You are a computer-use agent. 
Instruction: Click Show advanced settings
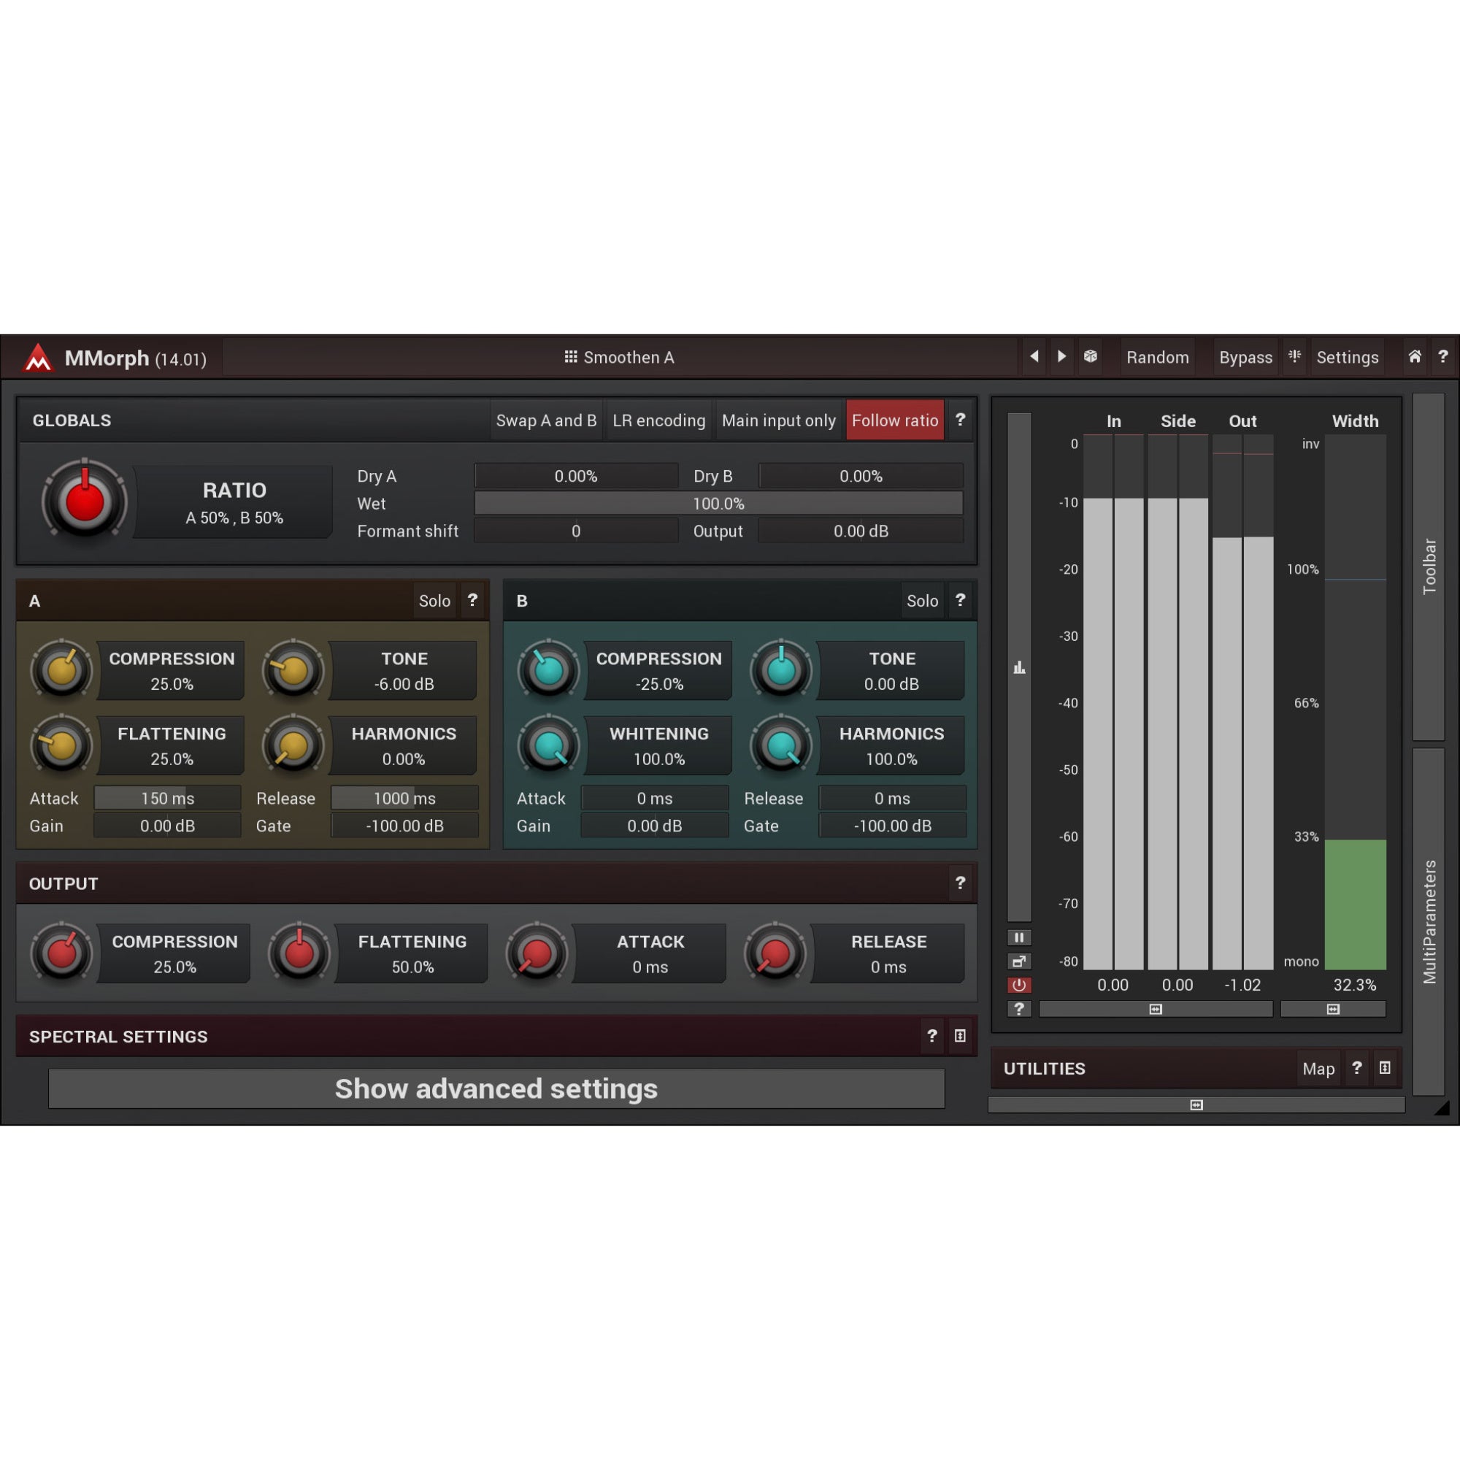[x=496, y=1088]
